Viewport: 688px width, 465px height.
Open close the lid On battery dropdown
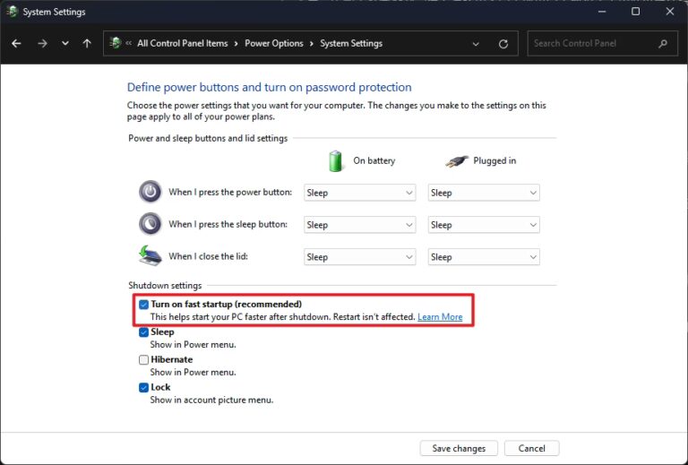click(360, 257)
